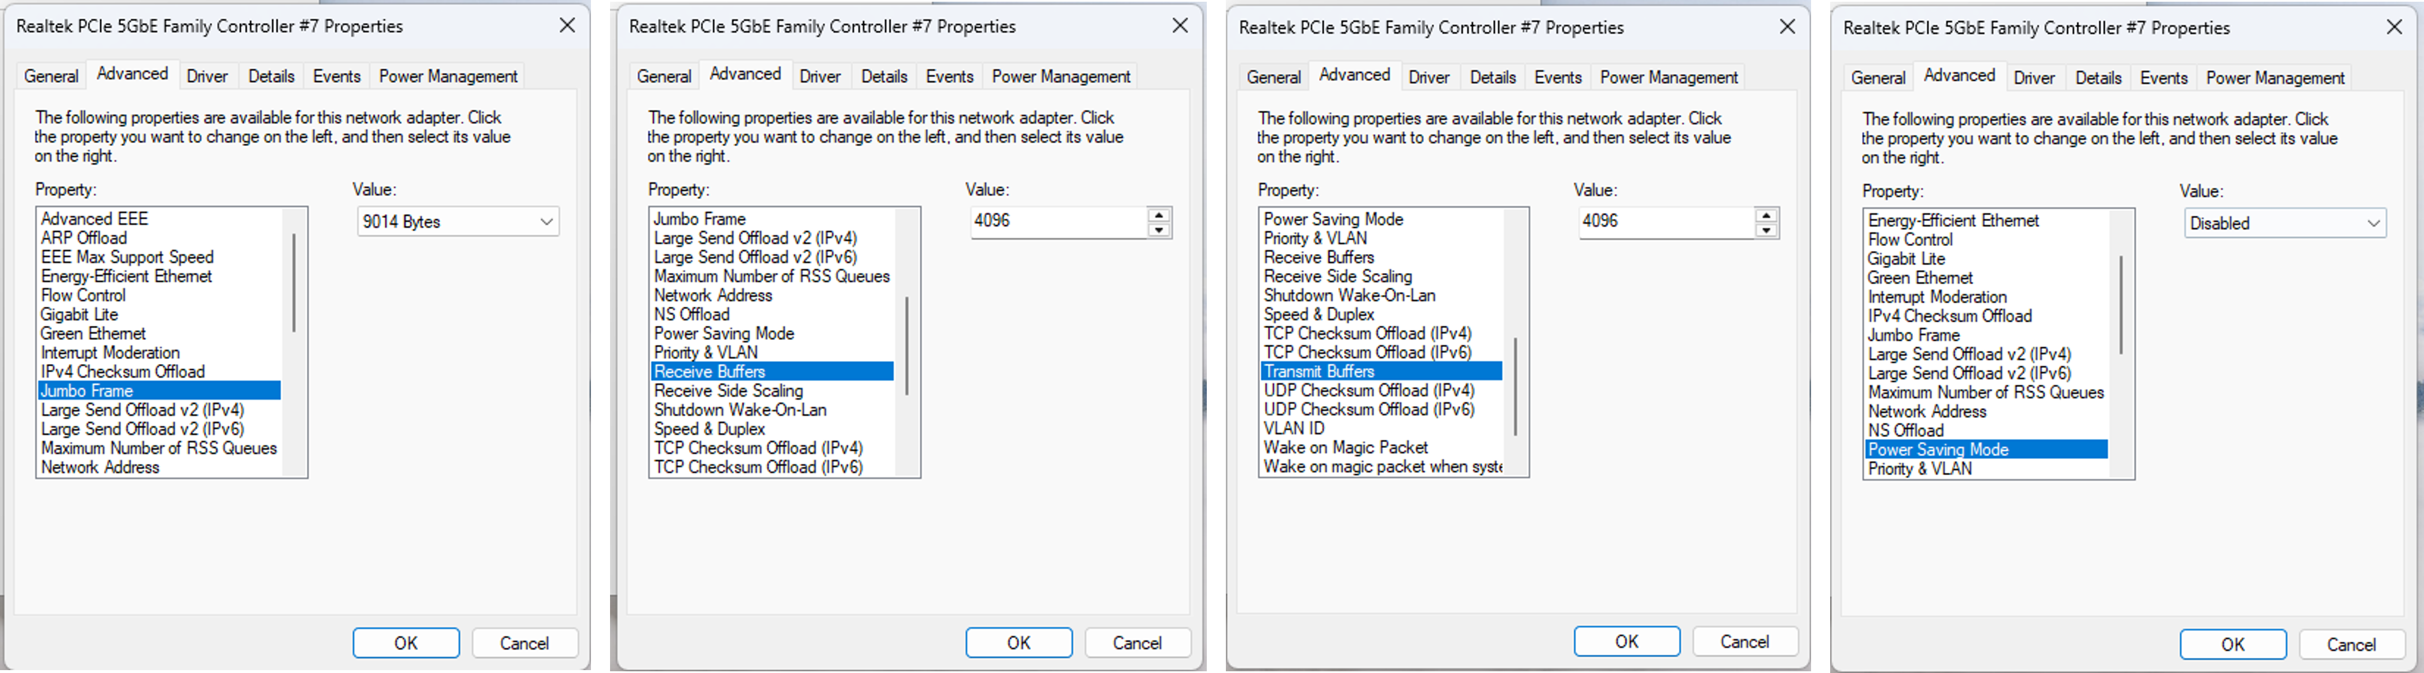The height and width of the screenshot is (673, 2424).
Task: Expand the "Disabled" value dropdown
Action: point(2284,224)
